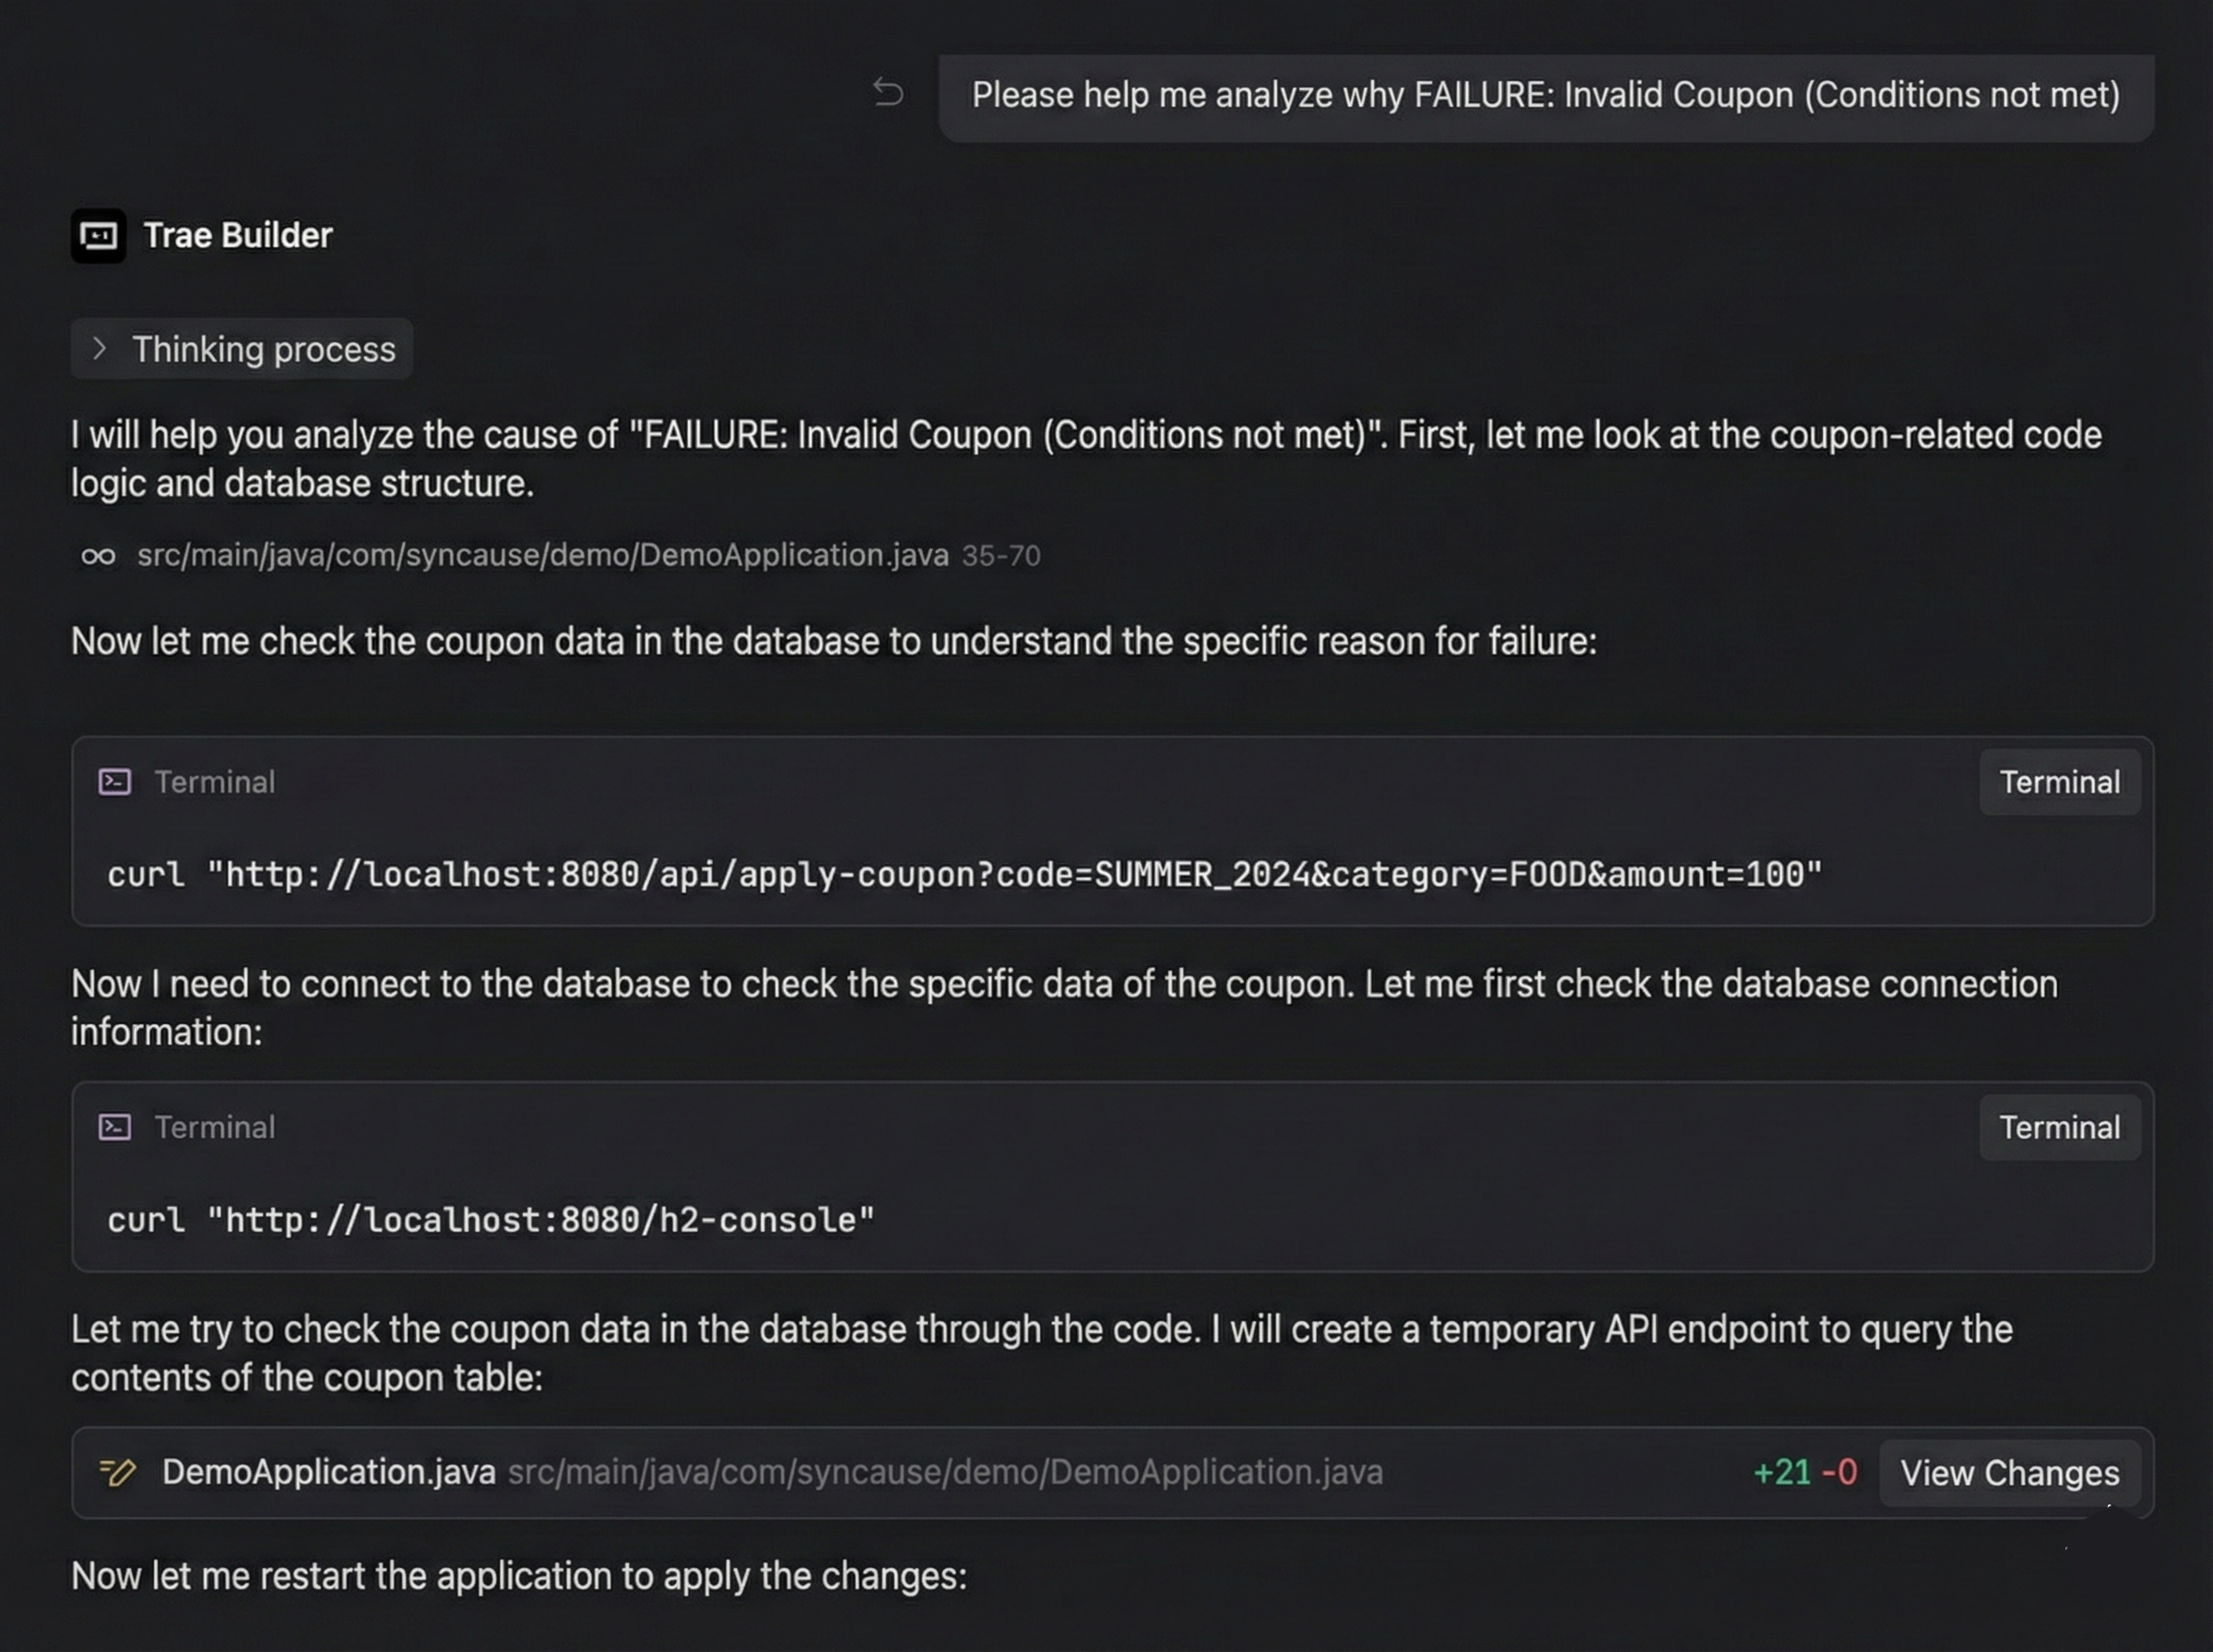Click the terminal icon of the h2-console command
The image size is (2213, 1652).
pos(115,1127)
